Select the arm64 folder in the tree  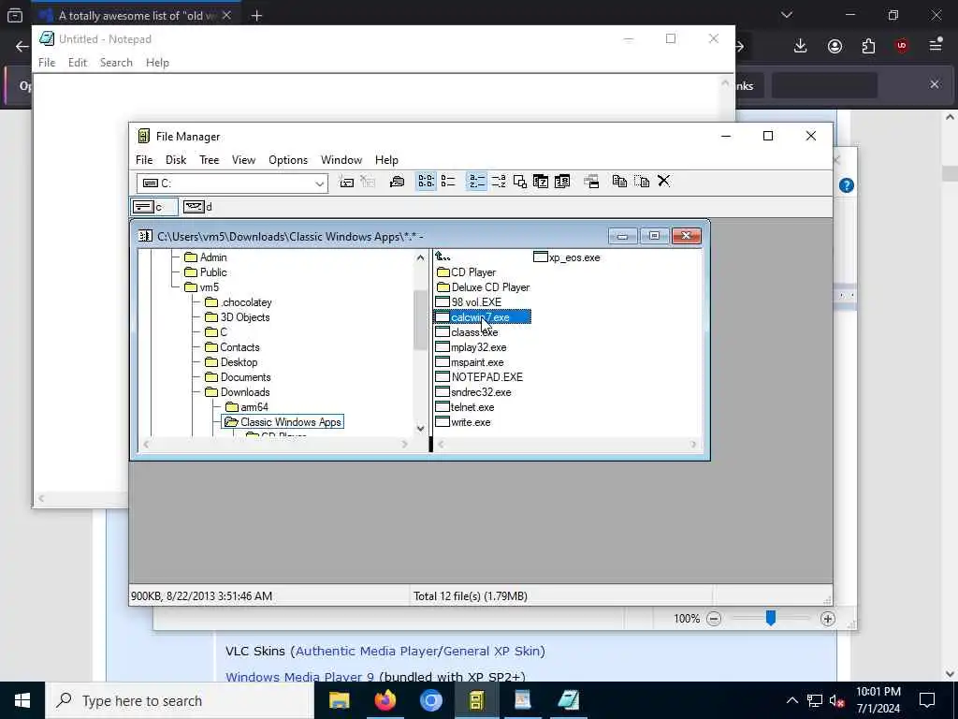[x=247, y=407]
